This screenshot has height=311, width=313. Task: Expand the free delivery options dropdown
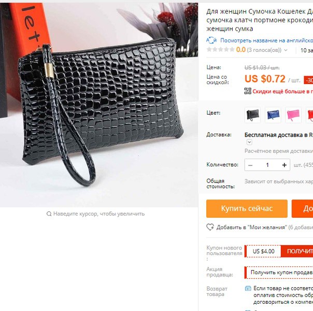coord(249,142)
